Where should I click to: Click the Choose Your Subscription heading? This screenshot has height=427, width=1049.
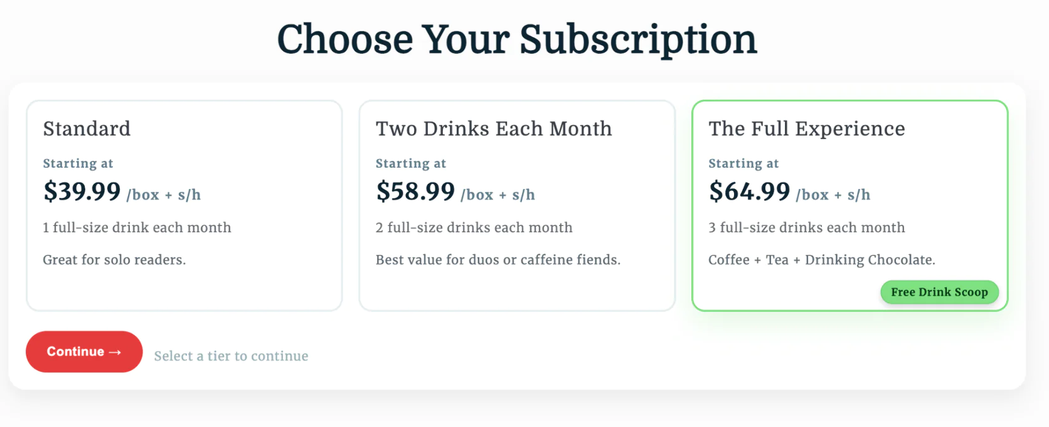[x=517, y=39]
